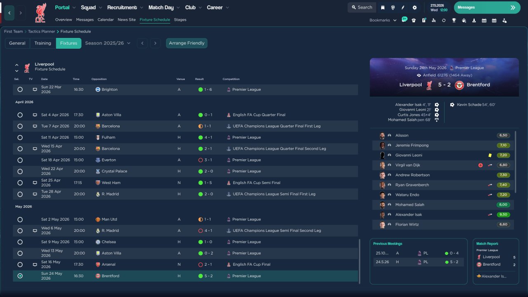528x297 pixels.
Task: Open the globe icon in the top bar
Action: (393, 7)
